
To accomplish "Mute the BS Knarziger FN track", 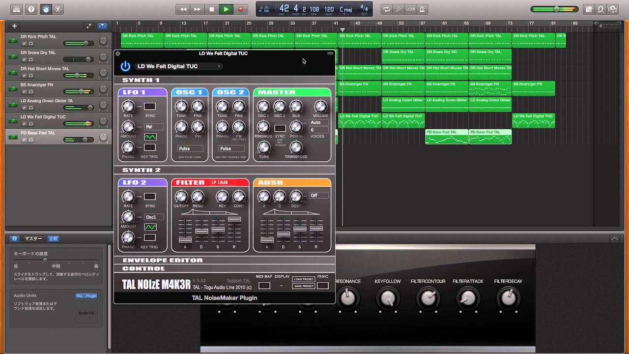I will (x=24, y=92).
